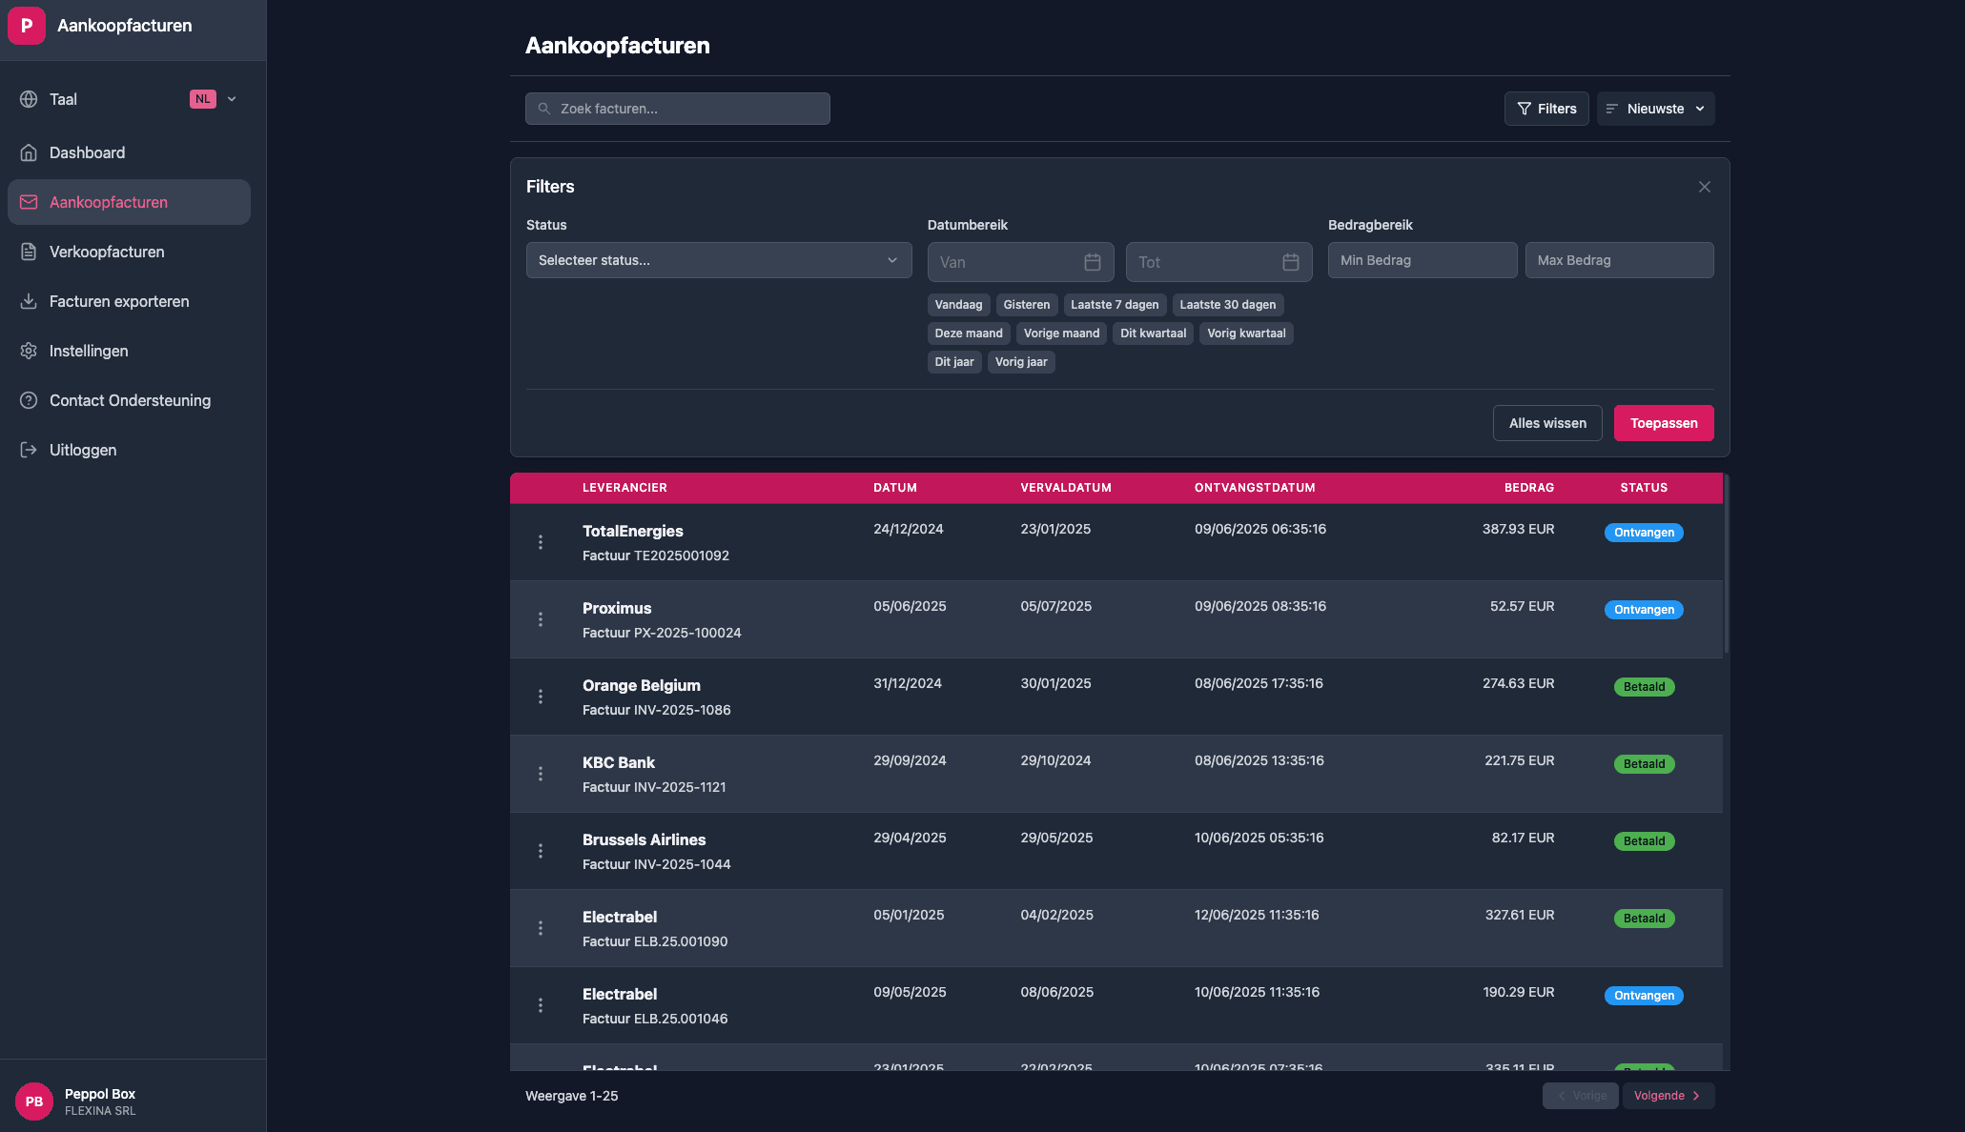Open the row menu for KBC Bank invoice
This screenshot has width=1965, height=1132.
[541, 774]
